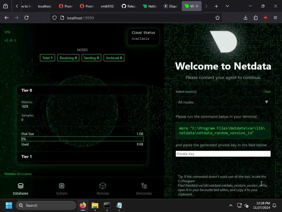The height and width of the screenshot is (212, 282).
Task: Click the session id command box
Action: click(223, 131)
